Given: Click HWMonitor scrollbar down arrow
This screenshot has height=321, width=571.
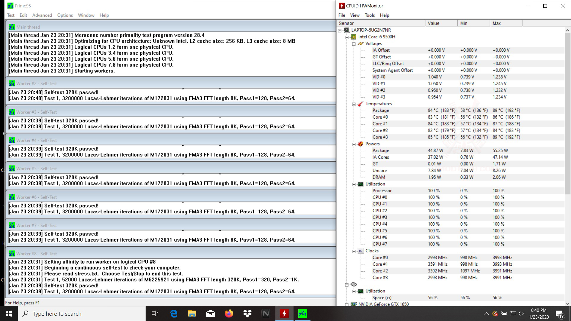Looking at the screenshot, I should click(567, 304).
